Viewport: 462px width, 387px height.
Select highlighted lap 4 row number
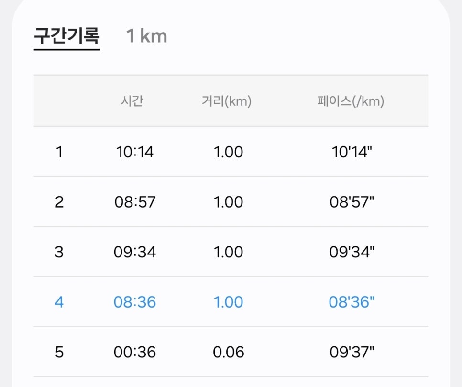[x=59, y=302]
